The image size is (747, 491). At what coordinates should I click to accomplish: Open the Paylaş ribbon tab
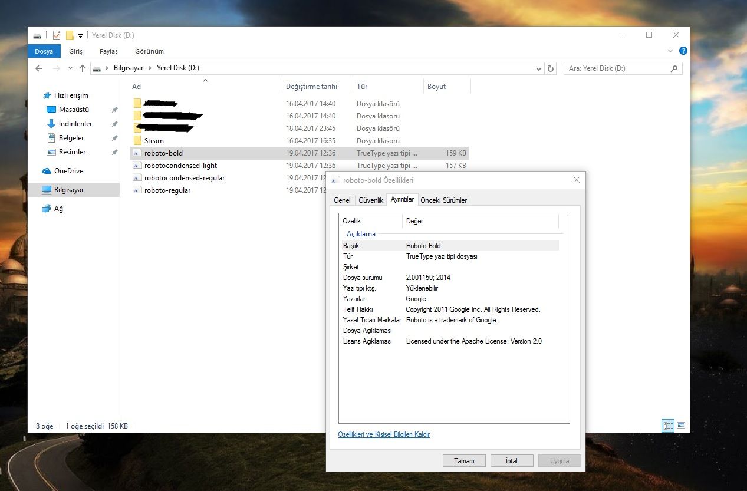click(108, 51)
